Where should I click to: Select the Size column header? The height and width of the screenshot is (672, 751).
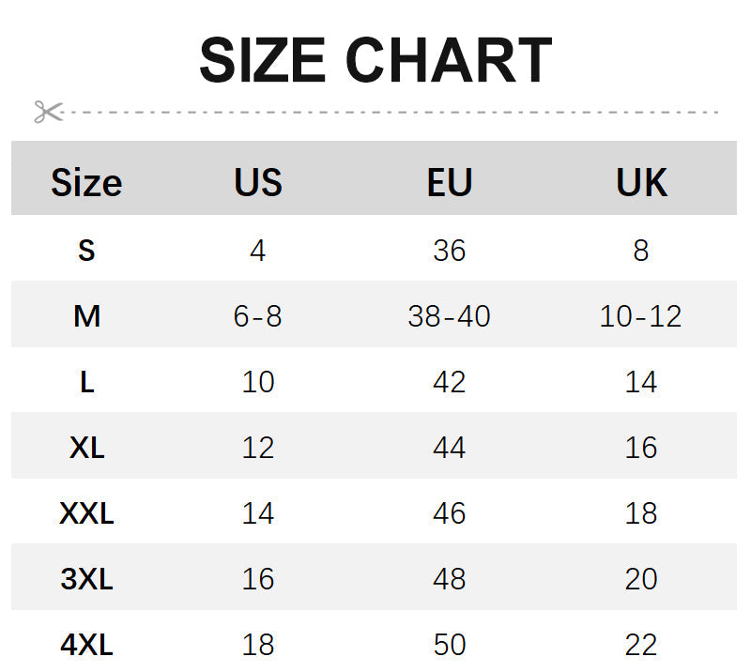point(86,182)
